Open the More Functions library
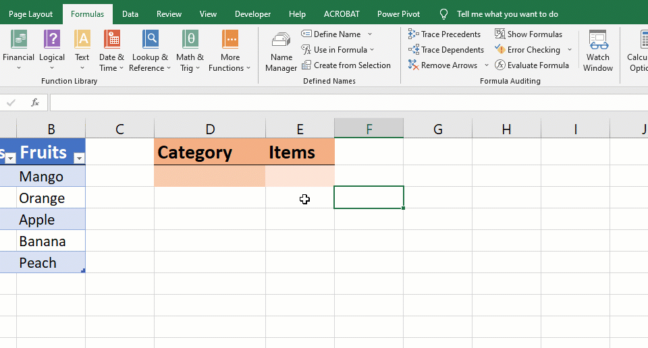Screen dimensions: 648x348 230,51
